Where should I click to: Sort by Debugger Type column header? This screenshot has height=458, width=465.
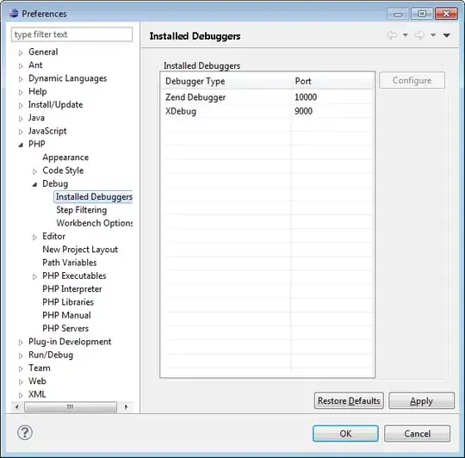[x=226, y=81]
